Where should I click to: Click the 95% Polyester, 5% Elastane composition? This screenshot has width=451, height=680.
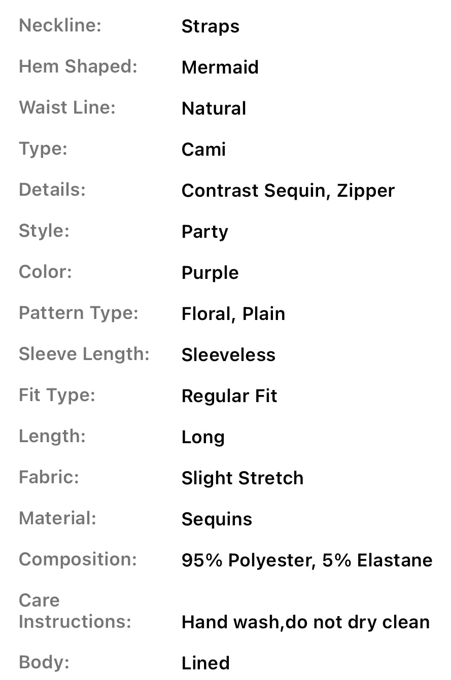(x=306, y=560)
